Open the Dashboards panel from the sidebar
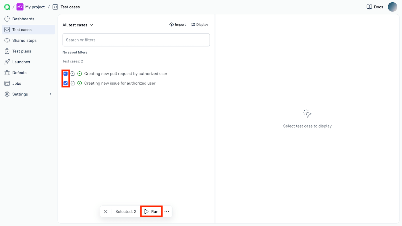The image size is (402, 226). [23, 19]
